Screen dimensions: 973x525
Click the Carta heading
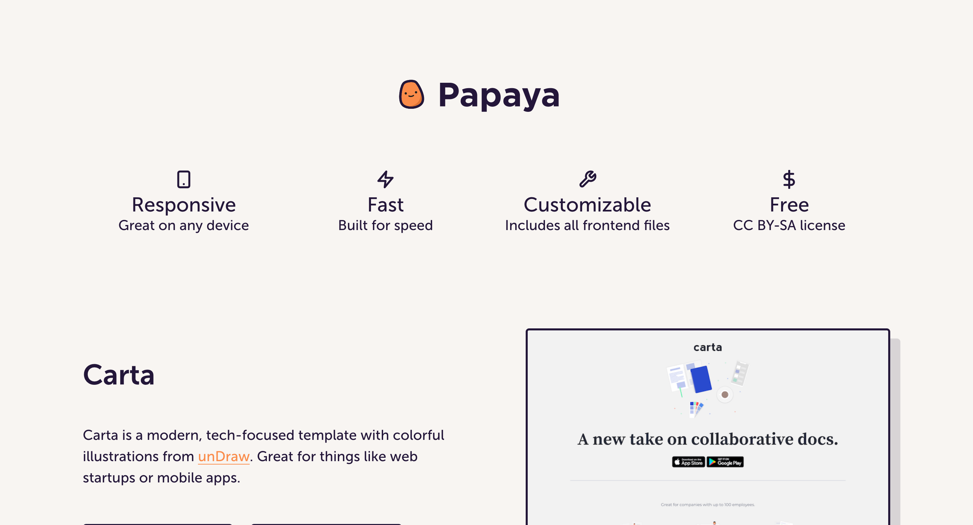click(x=119, y=375)
